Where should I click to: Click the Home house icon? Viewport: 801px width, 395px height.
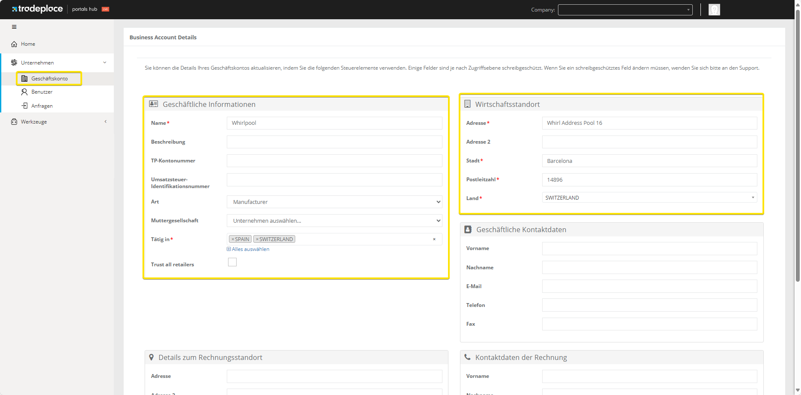point(14,44)
